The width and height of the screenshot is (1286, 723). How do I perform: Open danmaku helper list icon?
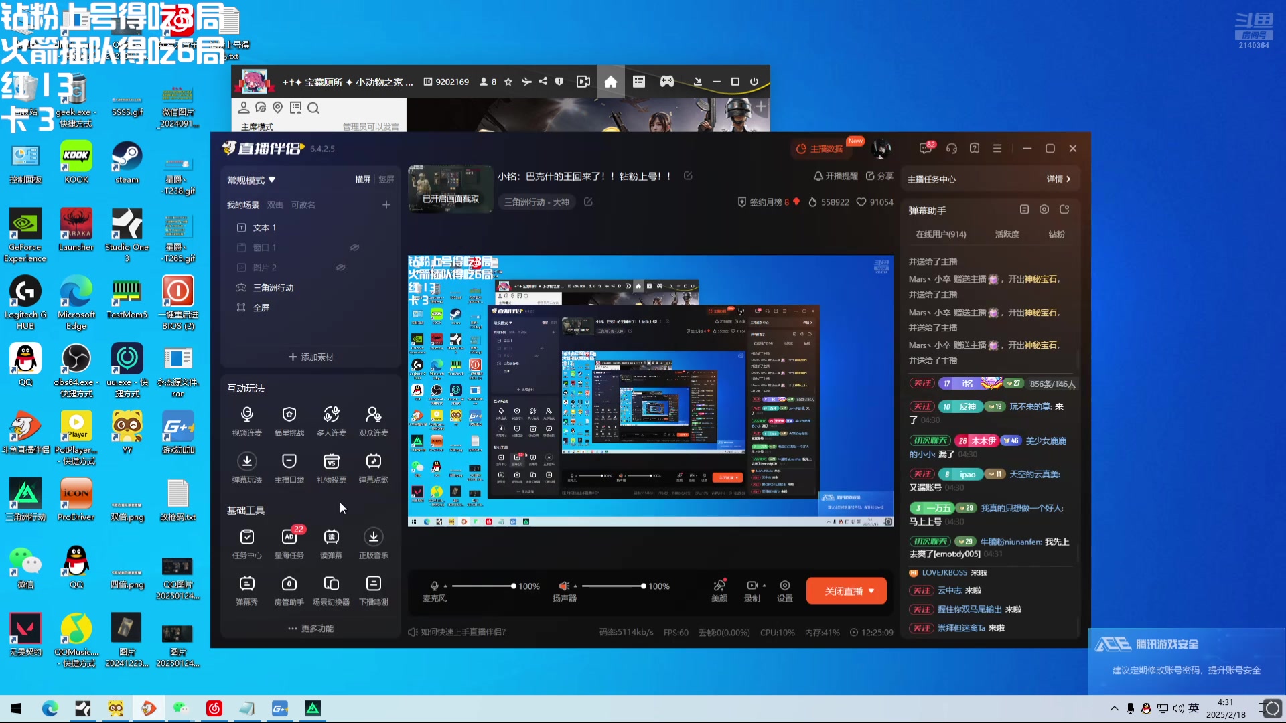pyautogui.click(x=1024, y=210)
